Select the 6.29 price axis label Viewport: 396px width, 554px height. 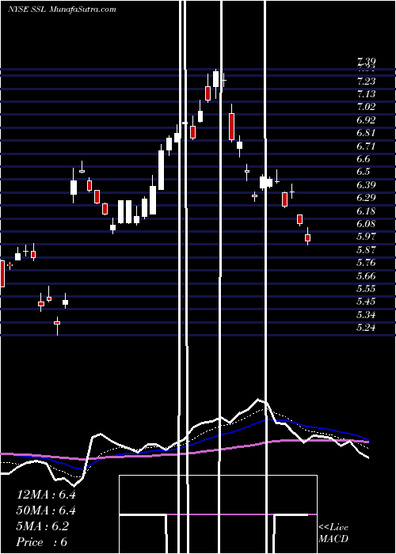pos(366,198)
